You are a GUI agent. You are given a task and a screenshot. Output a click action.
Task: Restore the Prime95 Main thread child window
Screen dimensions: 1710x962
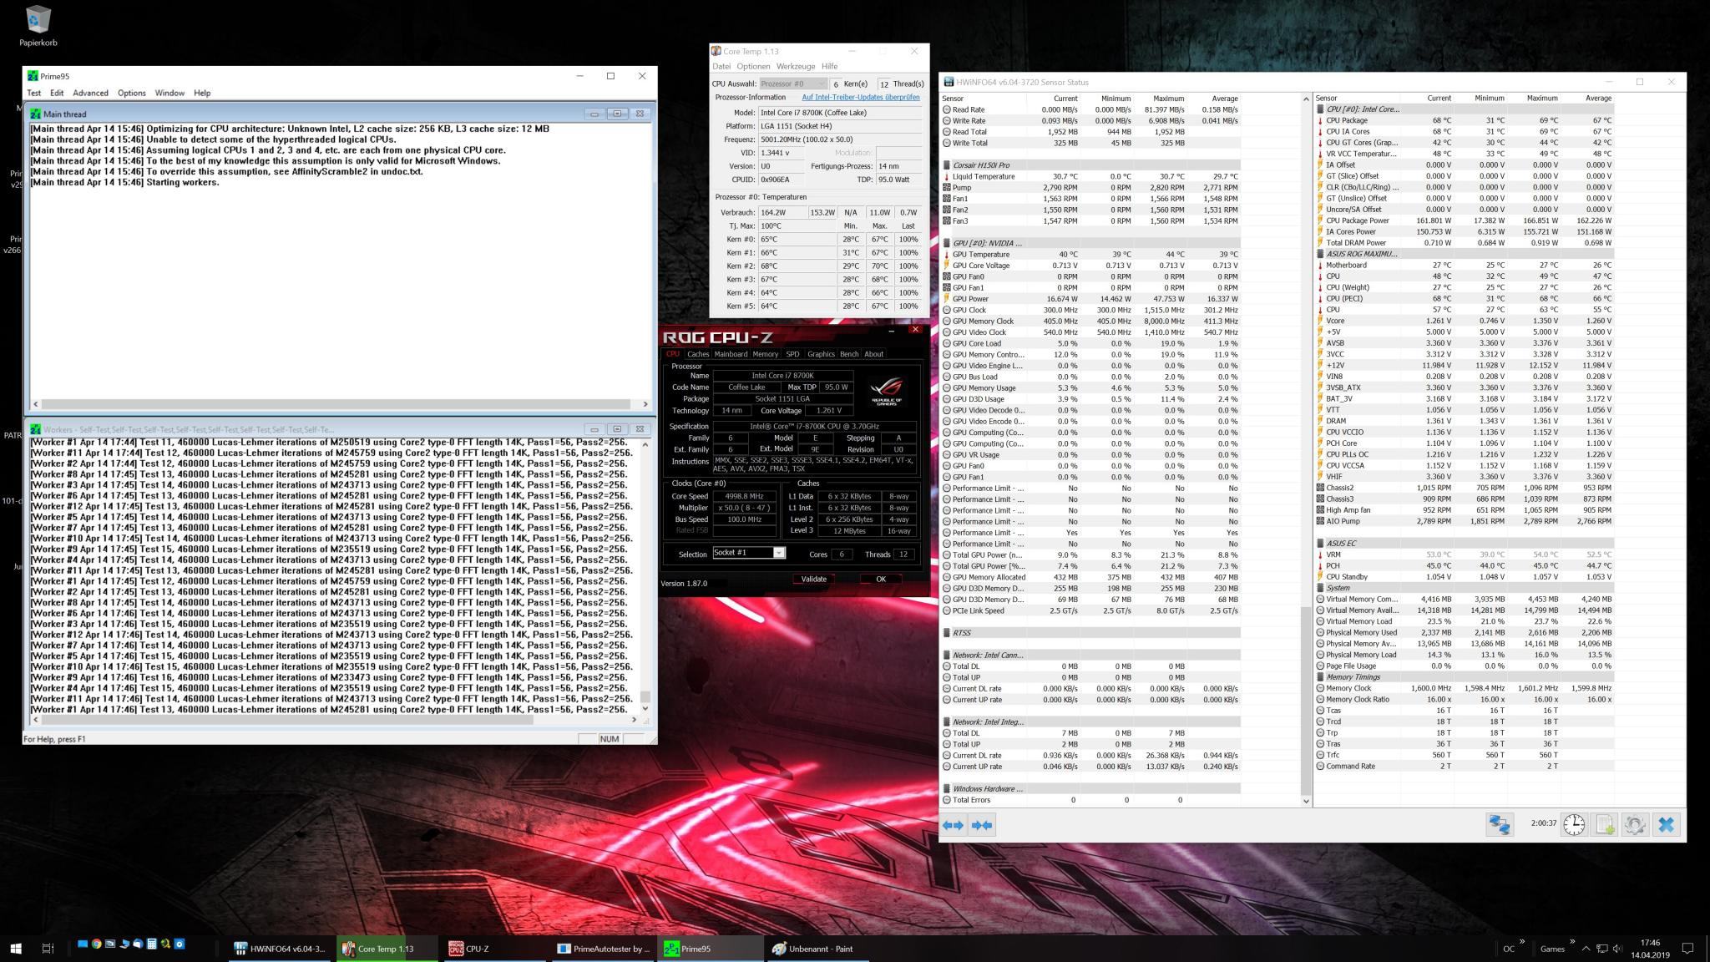tap(617, 114)
